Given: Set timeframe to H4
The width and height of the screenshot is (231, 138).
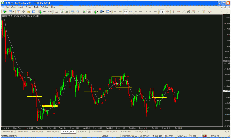Looking at the screenshot, I should [140, 11].
